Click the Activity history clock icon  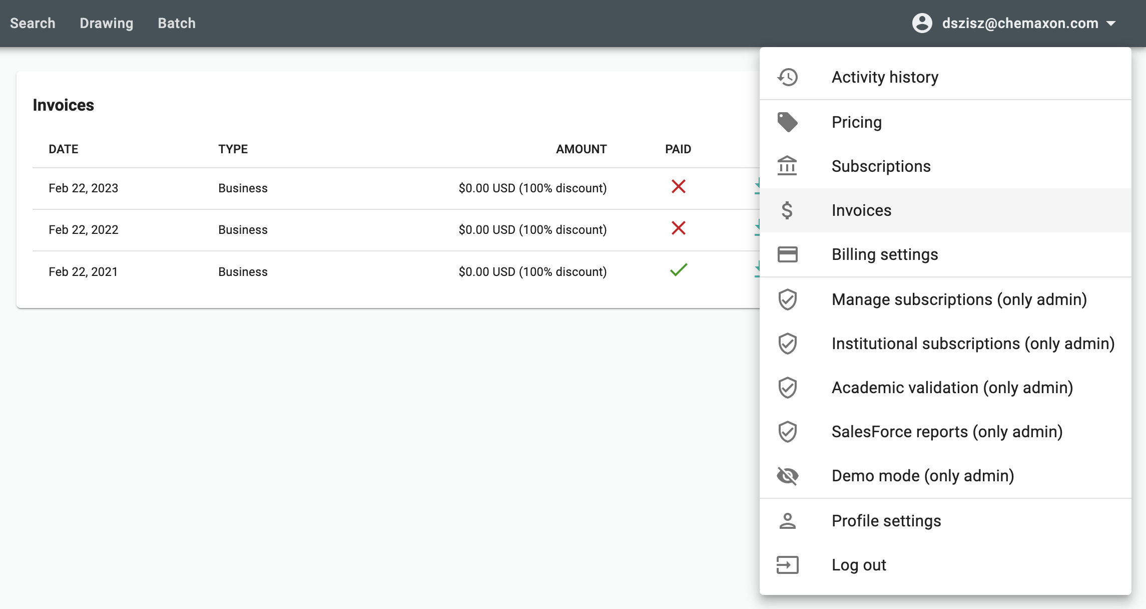point(787,77)
